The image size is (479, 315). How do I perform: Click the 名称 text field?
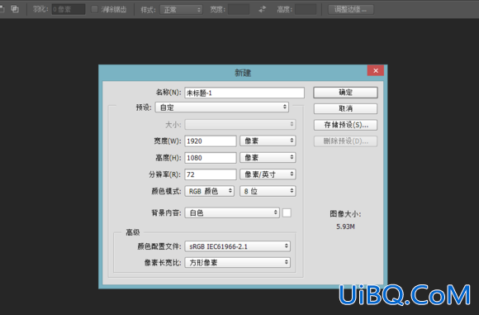point(244,93)
